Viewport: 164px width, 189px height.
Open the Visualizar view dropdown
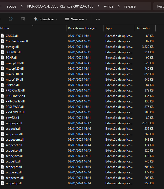76,19
